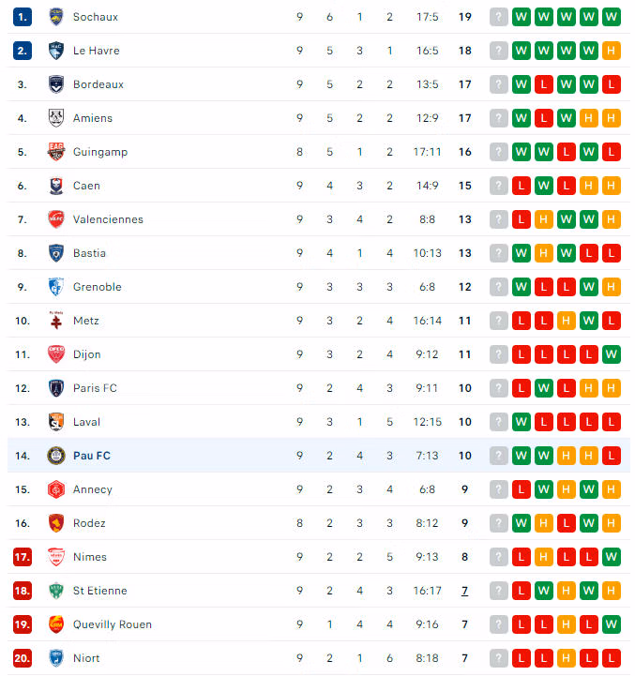Click the red rank 17 position badge

coord(23,557)
